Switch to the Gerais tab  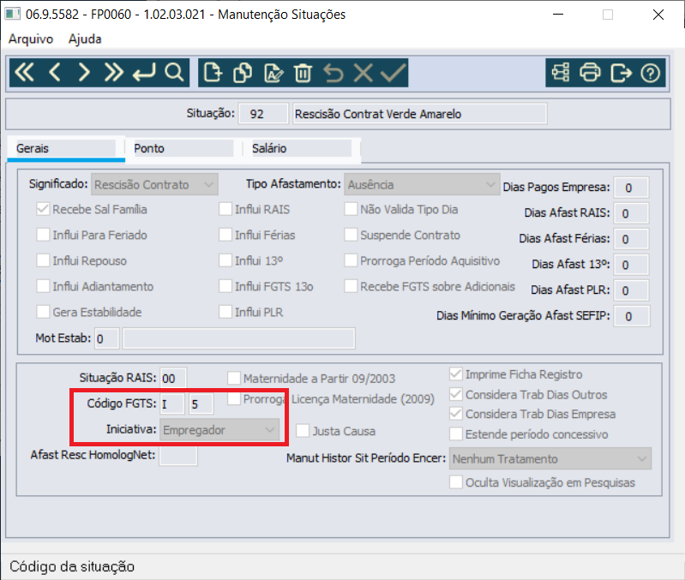coord(66,149)
